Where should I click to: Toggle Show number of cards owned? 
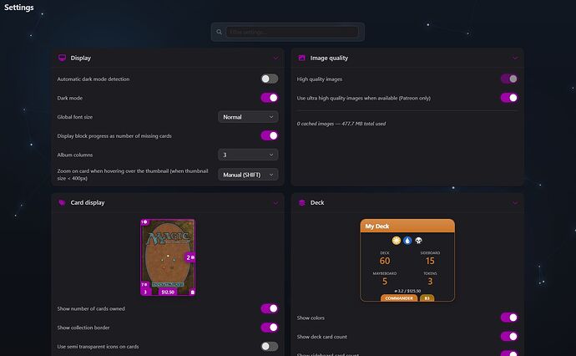pyautogui.click(x=270, y=308)
